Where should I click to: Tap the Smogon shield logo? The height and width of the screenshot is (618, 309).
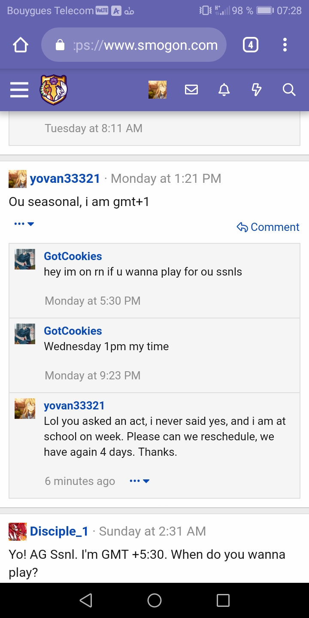coord(54,90)
